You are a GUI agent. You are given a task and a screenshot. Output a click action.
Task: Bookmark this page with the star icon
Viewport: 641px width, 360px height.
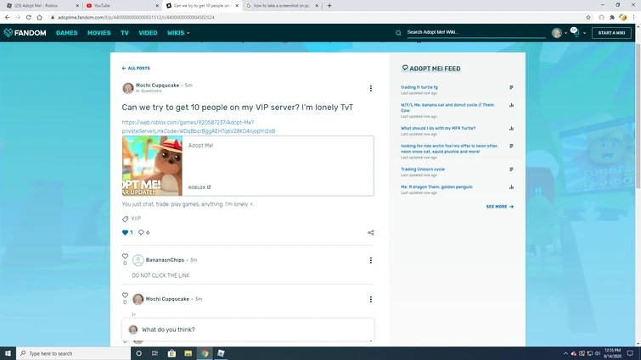click(588, 17)
